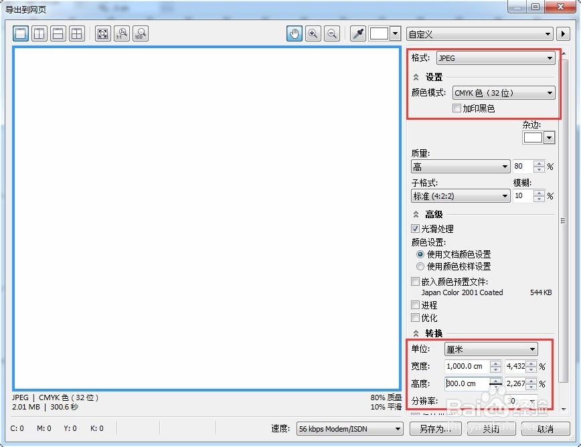The height and width of the screenshot is (447, 581).
Task: Click the 另存为... button
Action: coord(435,429)
